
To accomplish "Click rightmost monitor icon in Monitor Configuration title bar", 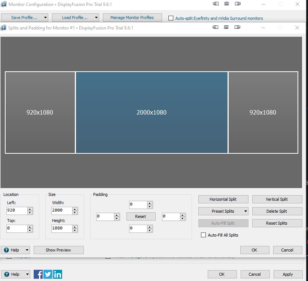I will tap(238, 4).
